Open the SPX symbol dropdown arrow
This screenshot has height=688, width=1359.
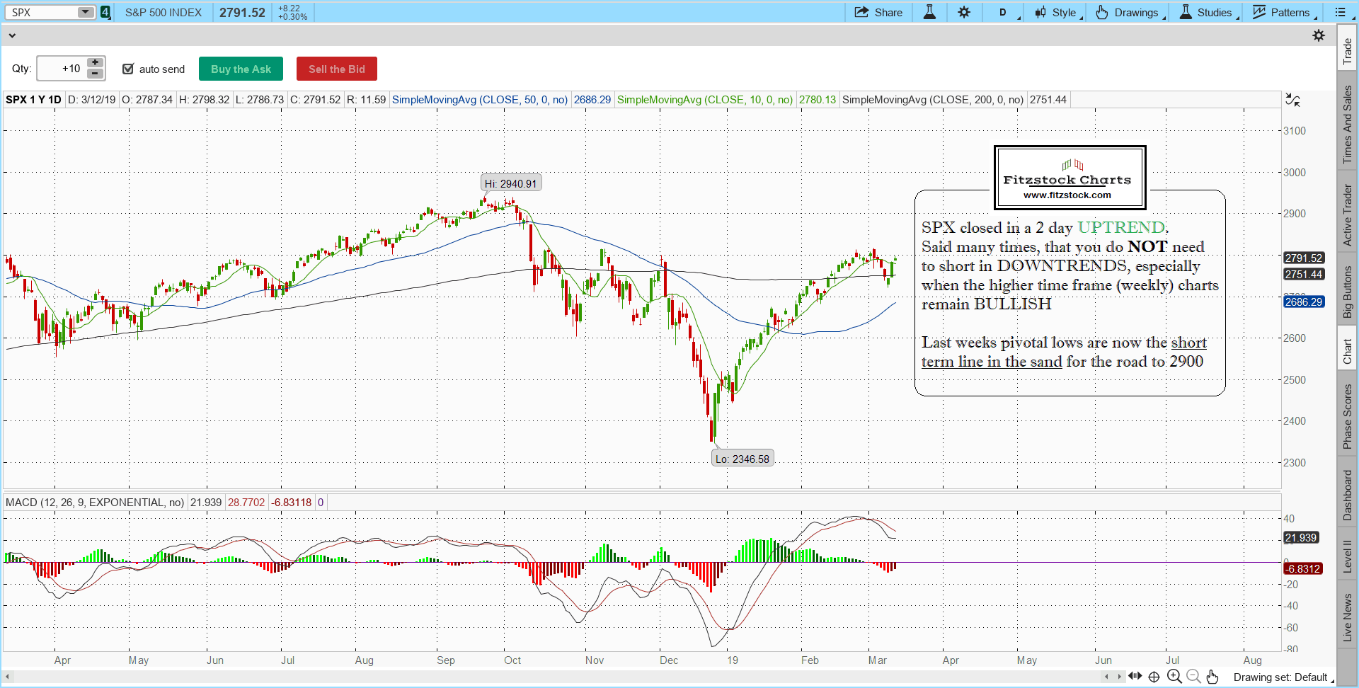click(x=85, y=12)
